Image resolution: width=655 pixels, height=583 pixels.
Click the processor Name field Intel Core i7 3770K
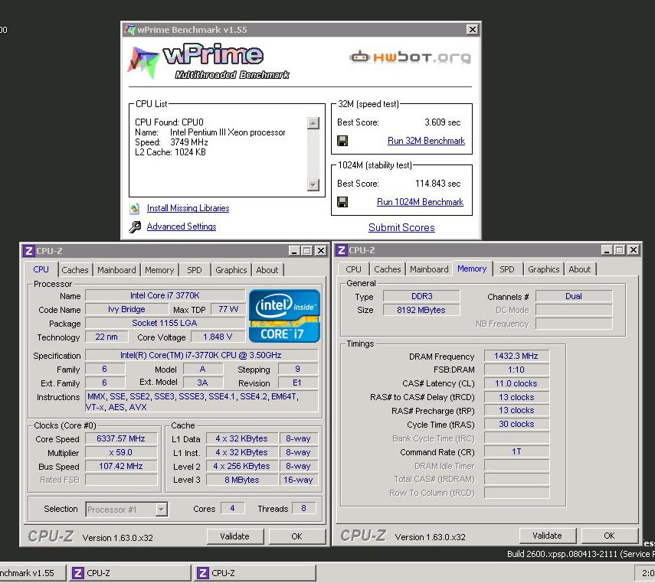tap(165, 296)
